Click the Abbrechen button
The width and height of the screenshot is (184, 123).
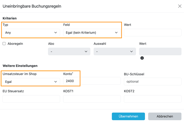coord(165,116)
